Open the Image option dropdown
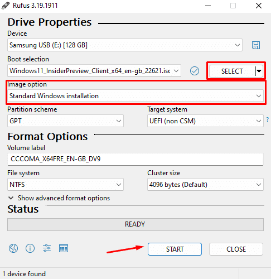Image resolution: width=271 pixels, height=279 pixels. (135, 96)
